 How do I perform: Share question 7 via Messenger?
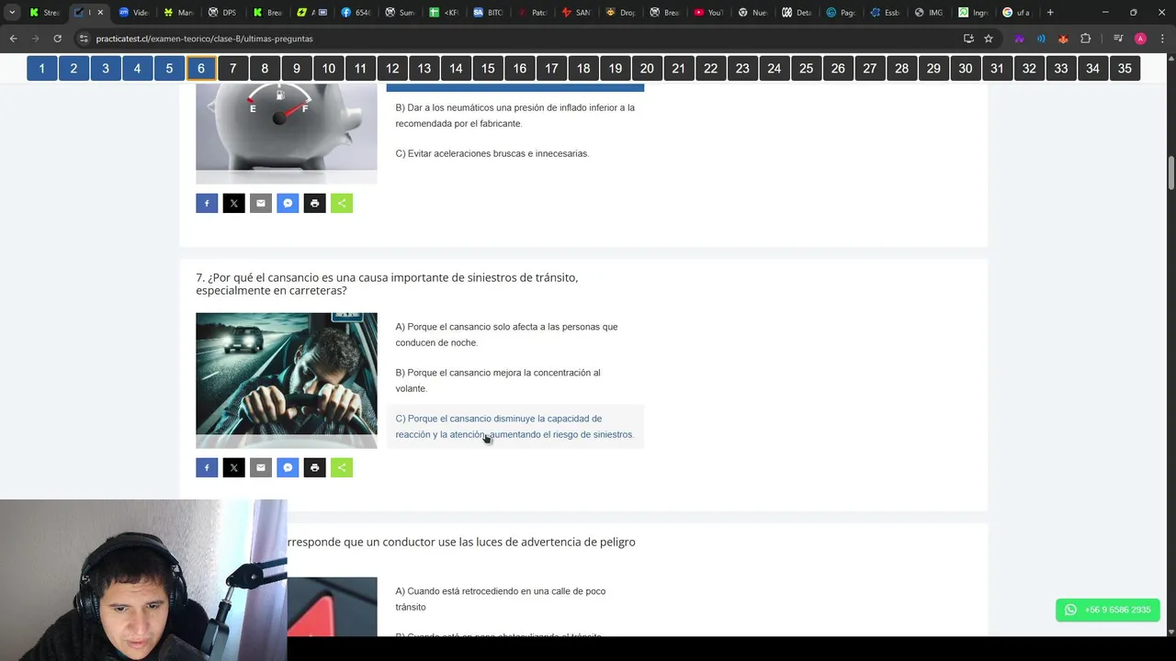pyautogui.click(x=288, y=467)
